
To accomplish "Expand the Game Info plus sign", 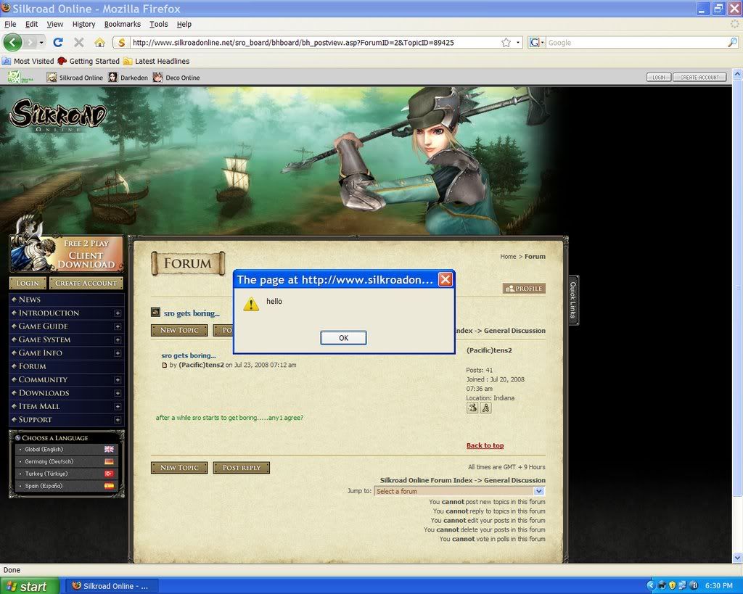I will point(118,353).
